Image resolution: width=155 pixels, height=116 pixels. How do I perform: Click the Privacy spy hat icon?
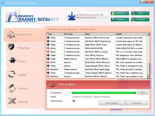coord(13,60)
